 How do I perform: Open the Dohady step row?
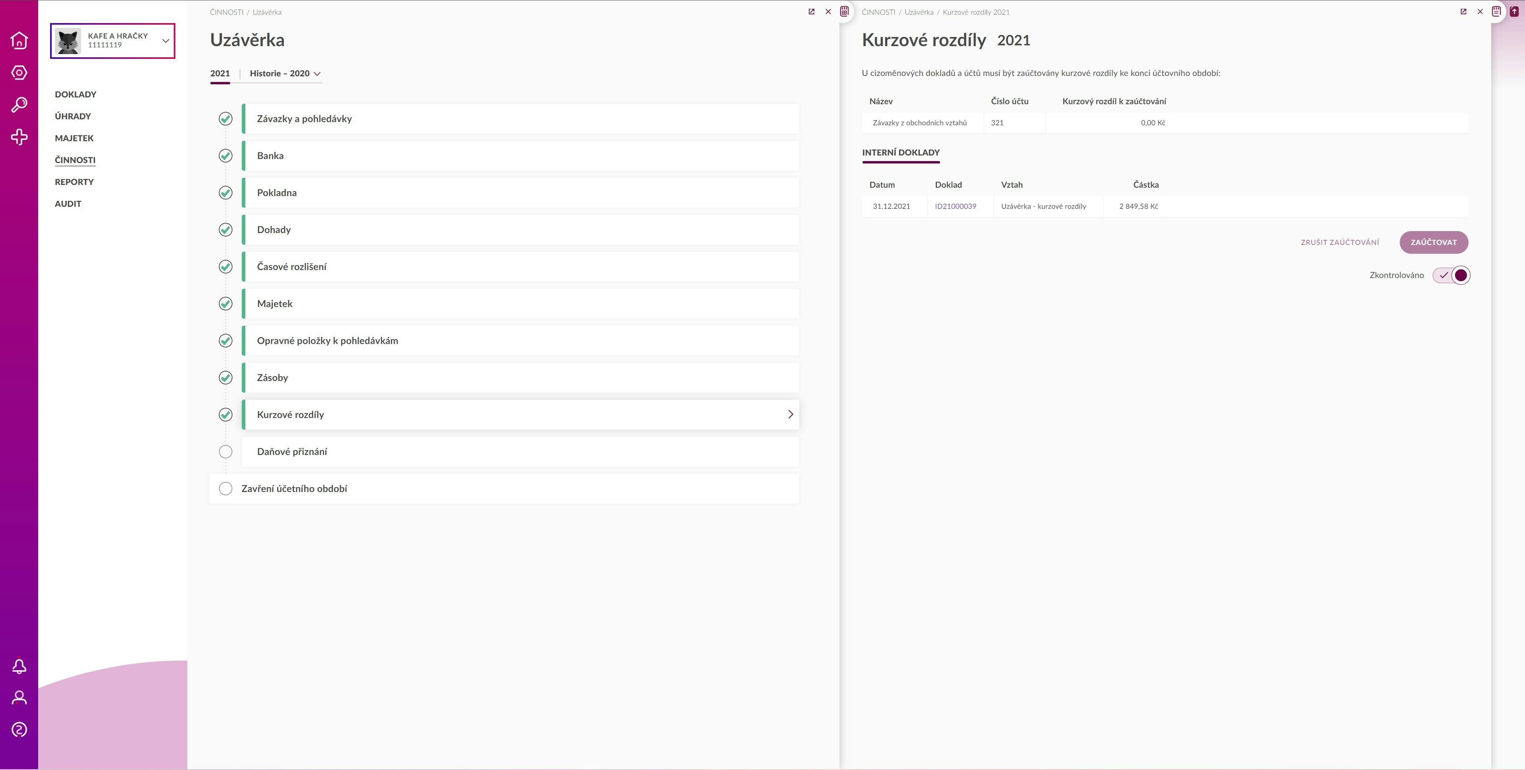(x=521, y=230)
